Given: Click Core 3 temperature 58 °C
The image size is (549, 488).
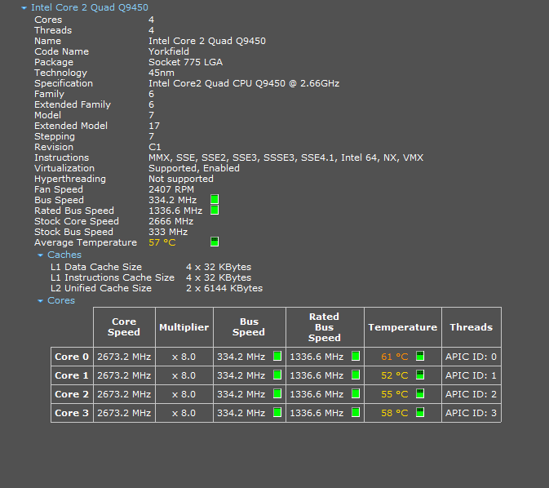Looking at the screenshot, I should 395,413.
